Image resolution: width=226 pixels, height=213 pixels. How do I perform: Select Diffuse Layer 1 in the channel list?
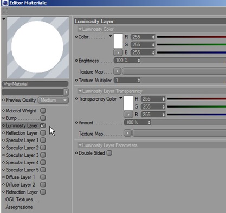tap(20, 177)
